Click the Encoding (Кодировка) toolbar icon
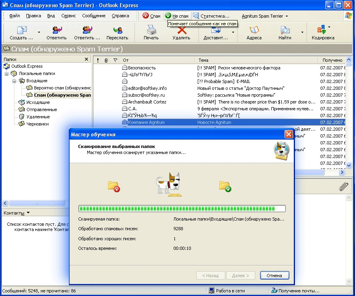 click(321, 30)
